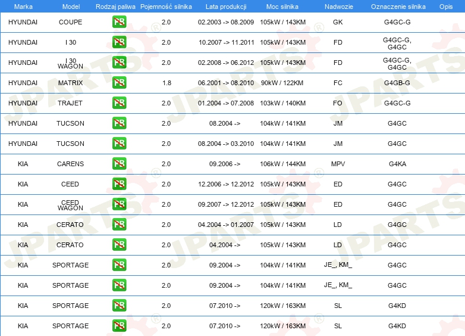Click the 90kW / 122KM power value
This screenshot has width=465, height=336.
point(282,83)
